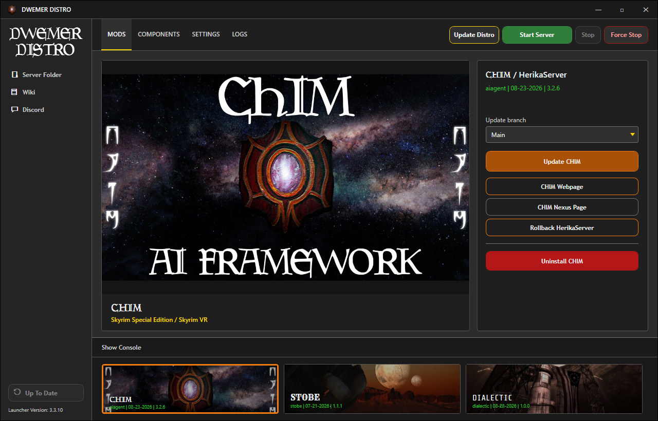This screenshot has height=421, width=658.
Task: Click the yellow arrow of branch dropdown
Action: [632, 135]
